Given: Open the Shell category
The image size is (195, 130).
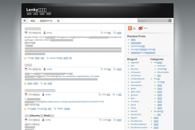Looking at the screenshot, I should click(x=161, y=82).
